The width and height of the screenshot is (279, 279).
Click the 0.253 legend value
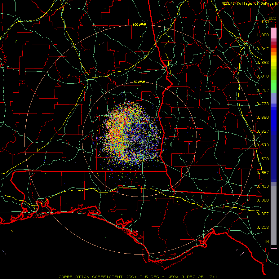[x=263, y=228]
